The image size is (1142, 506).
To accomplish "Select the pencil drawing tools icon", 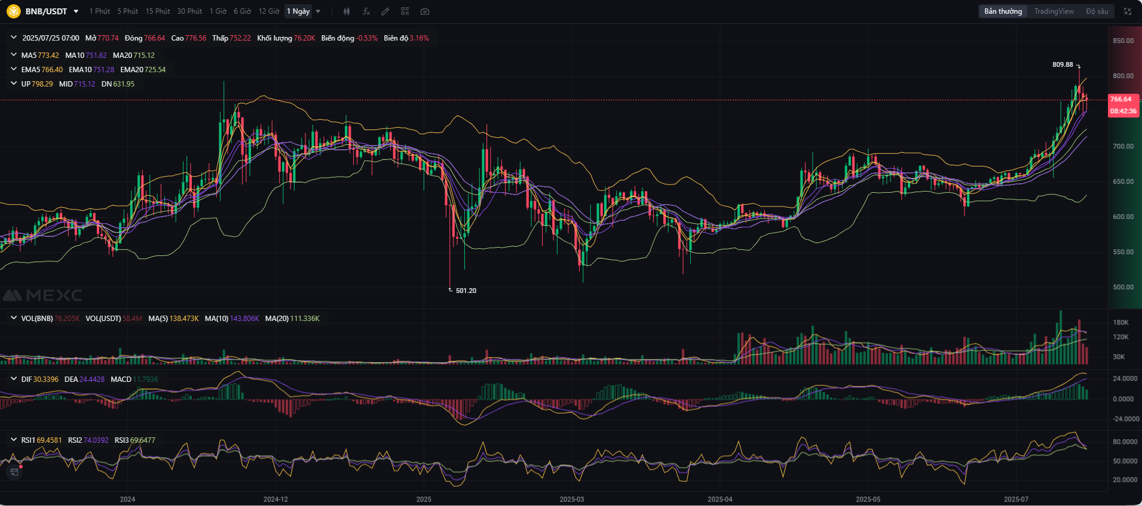I will point(385,11).
